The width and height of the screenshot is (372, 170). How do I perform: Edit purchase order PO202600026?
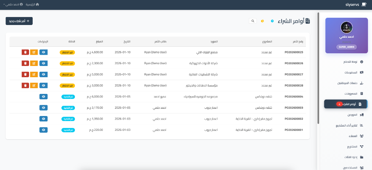pos(34,63)
